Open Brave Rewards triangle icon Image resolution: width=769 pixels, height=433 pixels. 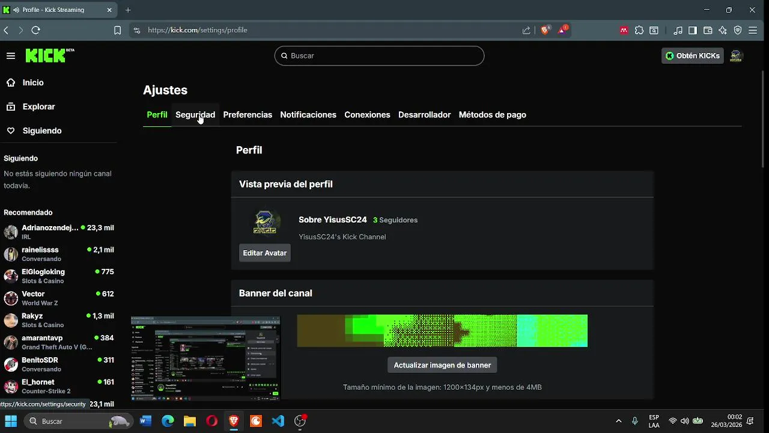[x=563, y=29]
